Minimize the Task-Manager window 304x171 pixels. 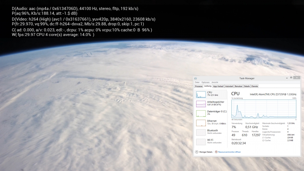287,78
